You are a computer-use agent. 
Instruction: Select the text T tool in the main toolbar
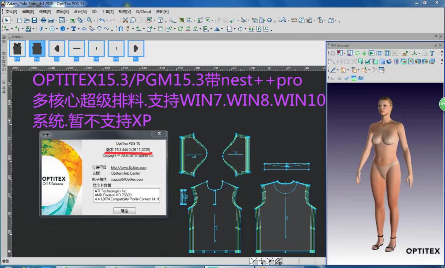pyautogui.click(x=73, y=29)
